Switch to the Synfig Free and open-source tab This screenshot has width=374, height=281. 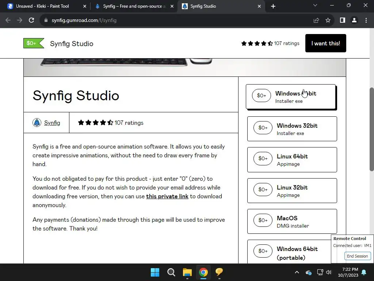pyautogui.click(x=134, y=6)
